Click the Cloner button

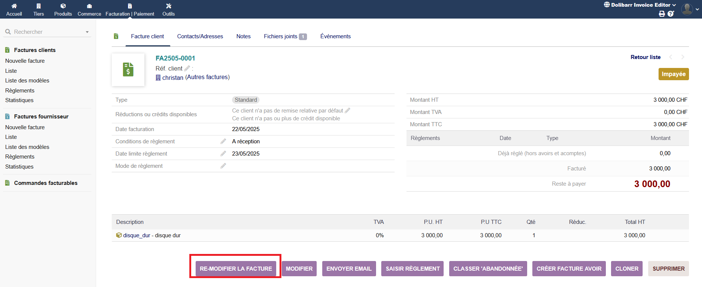pos(627,269)
